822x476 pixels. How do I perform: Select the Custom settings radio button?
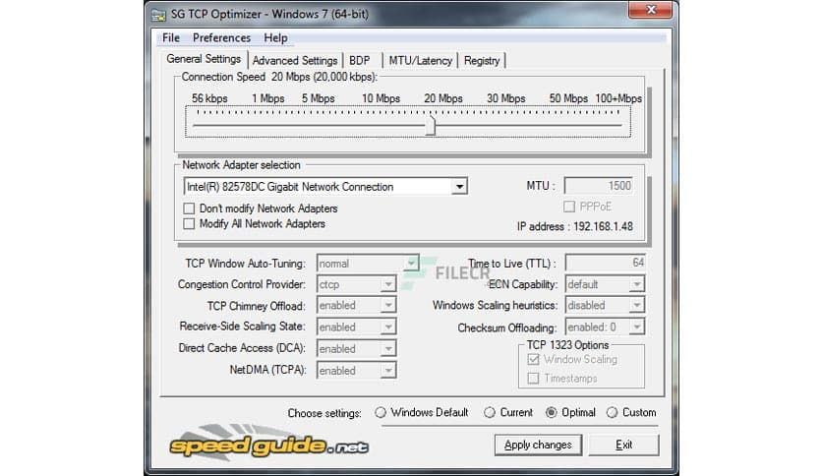(x=612, y=413)
